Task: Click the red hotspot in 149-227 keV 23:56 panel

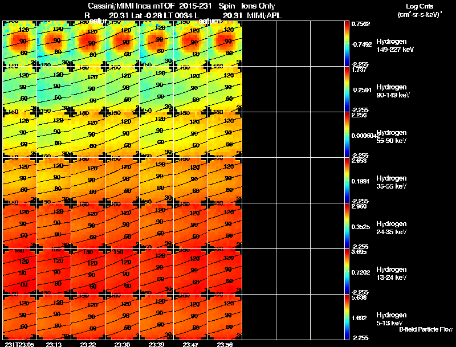Action: 225,40
